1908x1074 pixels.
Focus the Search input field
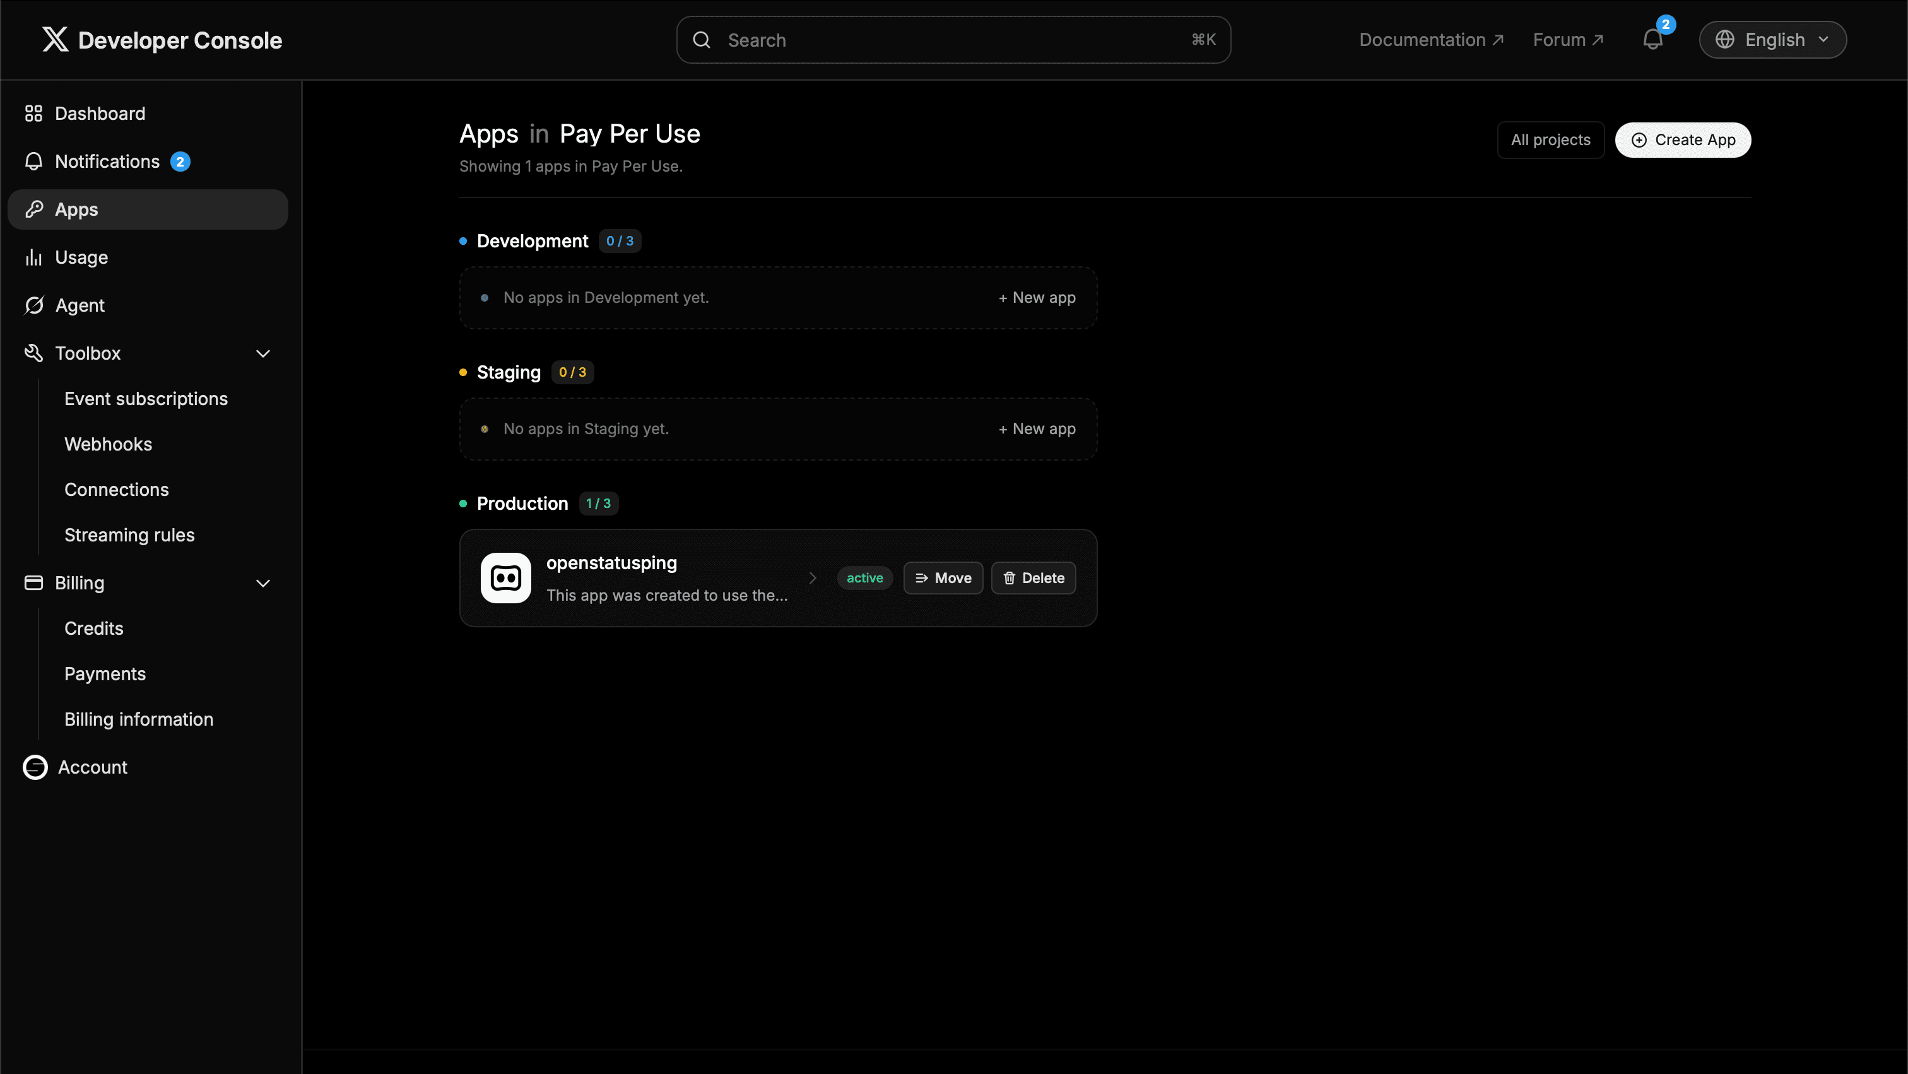[x=953, y=40]
